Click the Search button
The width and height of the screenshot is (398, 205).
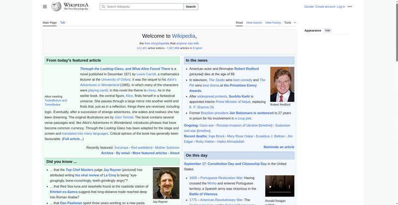191,6
